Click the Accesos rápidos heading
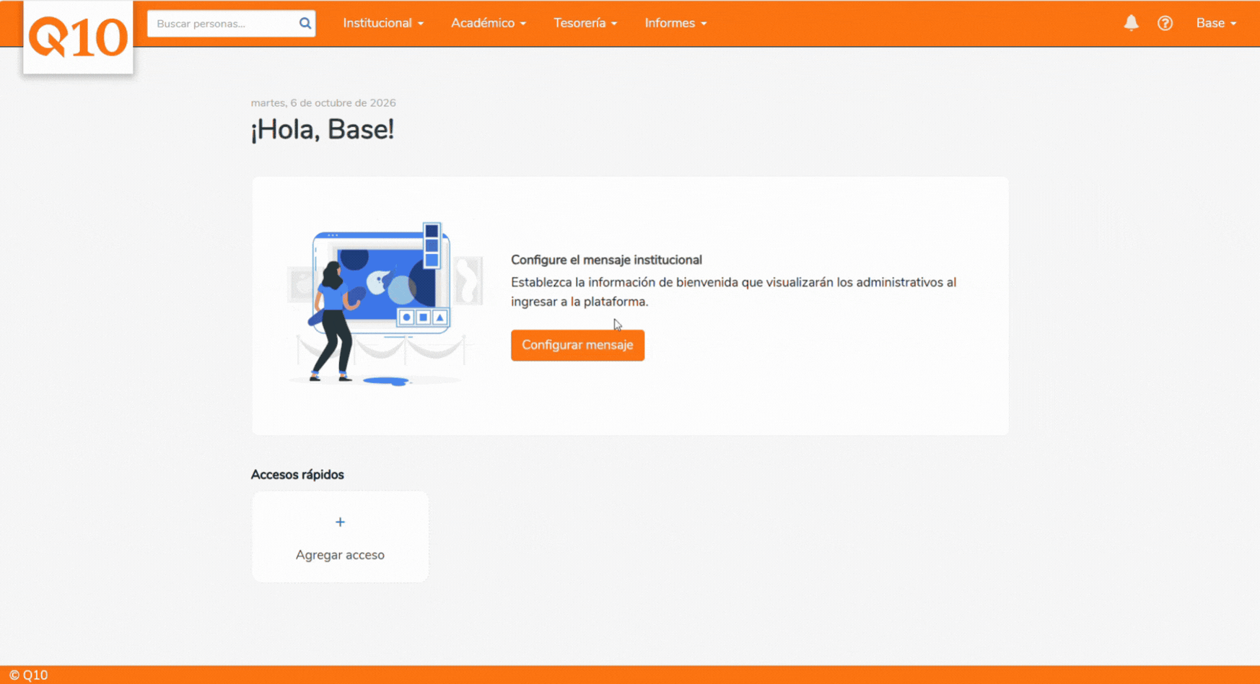 [x=297, y=475]
